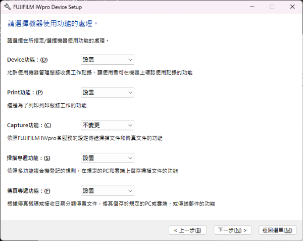The height and width of the screenshot is (241, 303).
Task: Click the blue heading 請選擇機器使用功能的處理
Action: pyautogui.click(x=53, y=24)
